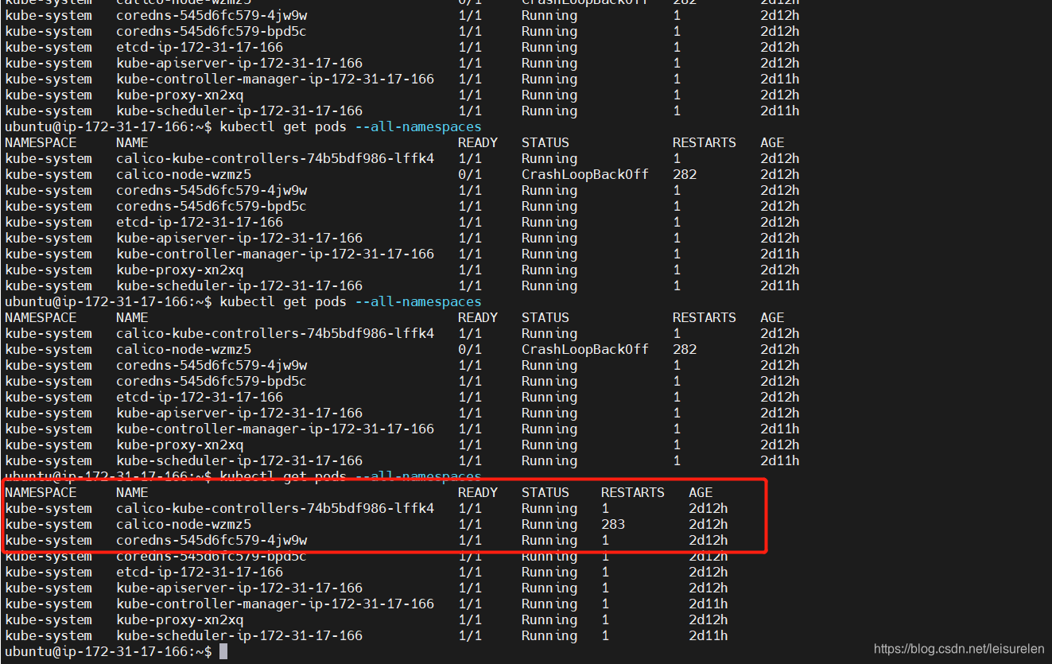The image size is (1052, 664).
Task: Click etcd-ip-172-31-17-166 in the last output table
Action: click(200, 572)
